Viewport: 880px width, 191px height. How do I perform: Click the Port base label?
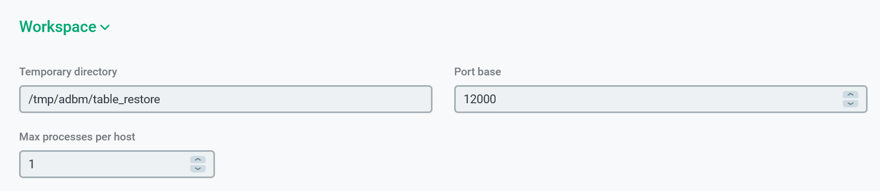[477, 72]
